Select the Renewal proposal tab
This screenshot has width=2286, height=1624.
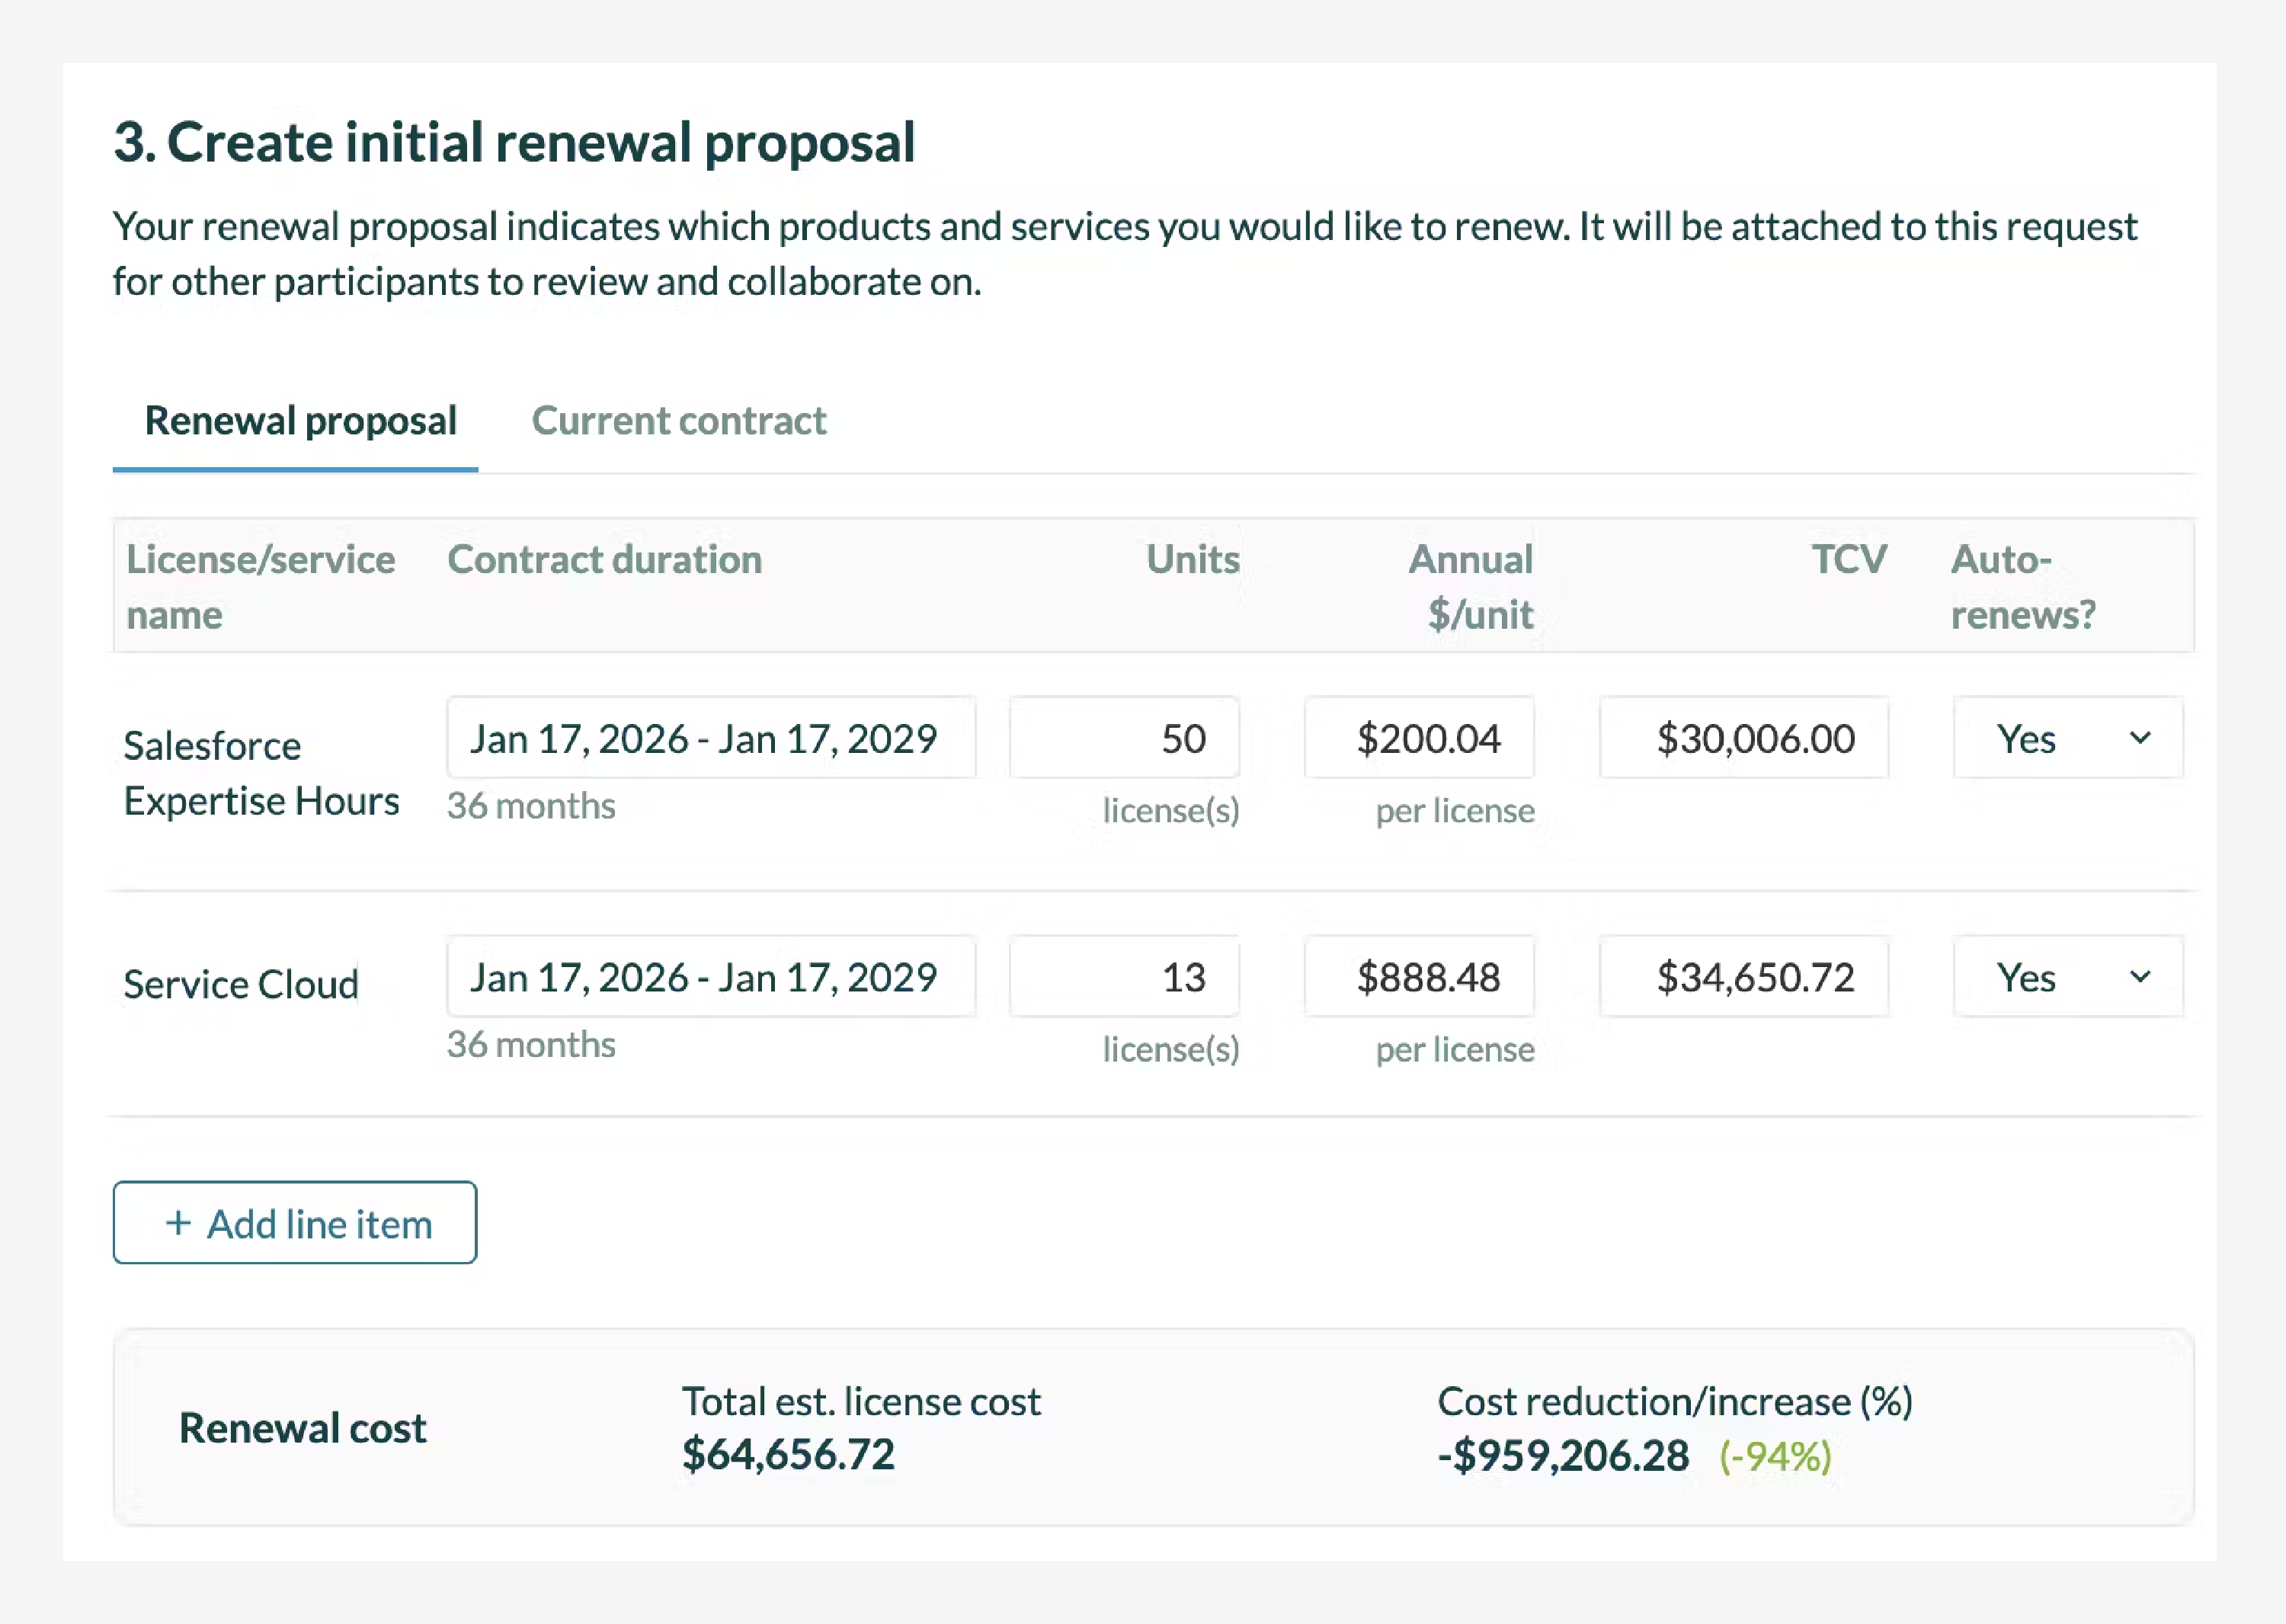(x=300, y=421)
